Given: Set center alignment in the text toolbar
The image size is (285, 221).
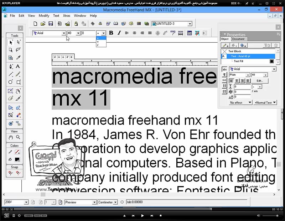Looking at the screenshot, I should 135,33.
